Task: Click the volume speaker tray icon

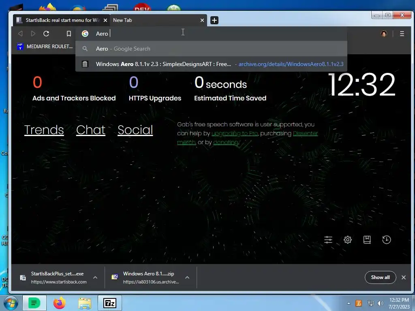Action: pyautogui.click(x=381, y=303)
